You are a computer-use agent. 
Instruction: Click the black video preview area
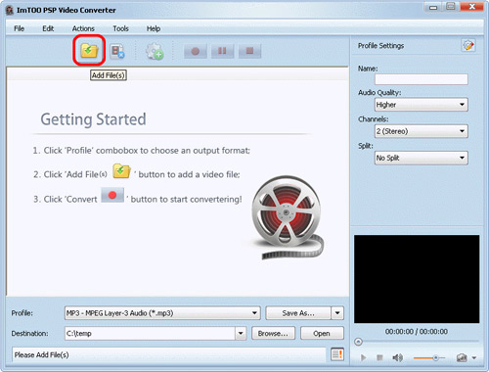(417, 279)
